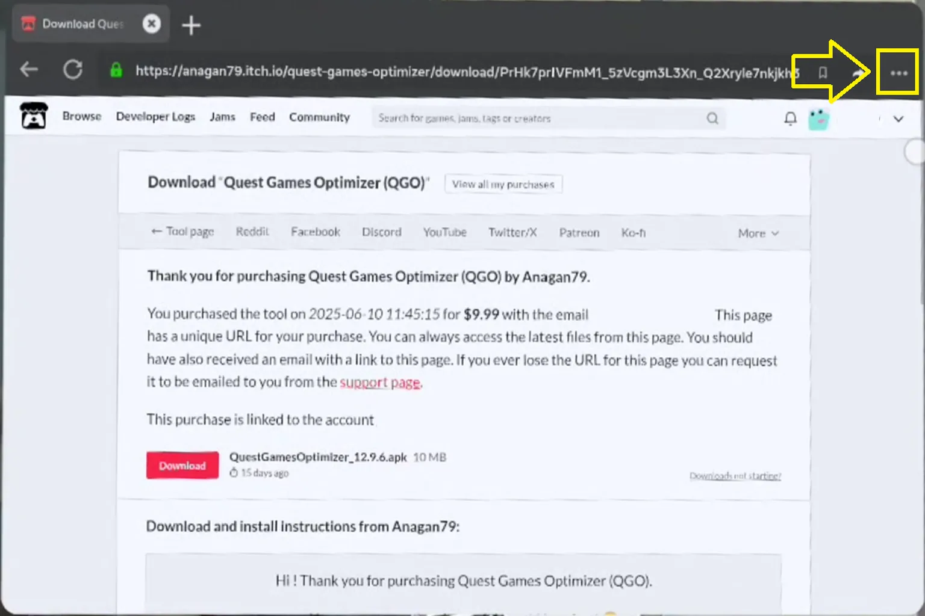Open the notifications bell
Viewport: 925px width, 616px height.
[791, 119]
